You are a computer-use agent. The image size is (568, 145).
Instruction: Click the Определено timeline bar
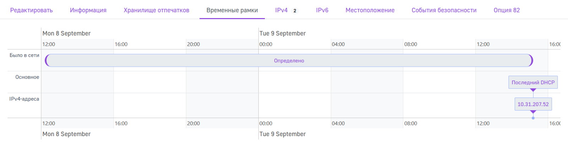coord(289,61)
